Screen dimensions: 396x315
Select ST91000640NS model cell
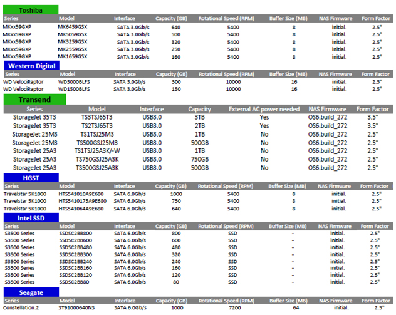point(76,307)
